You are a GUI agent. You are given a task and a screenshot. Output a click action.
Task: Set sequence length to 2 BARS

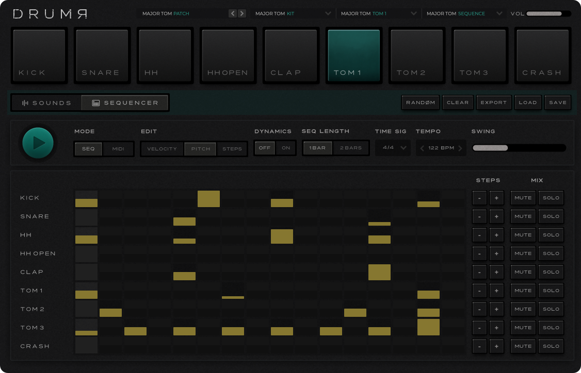click(x=351, y=148)
